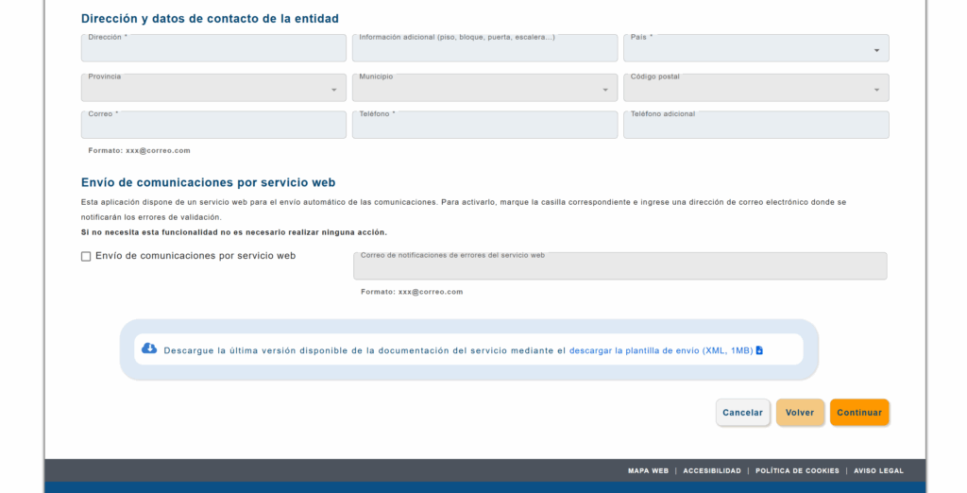Enable Envío de comunicaciones por servicio web checkbox
Image resolution: width=967 pixels, height=493 pixels.
86,256
